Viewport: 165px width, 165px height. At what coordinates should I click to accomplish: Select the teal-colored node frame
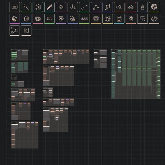(x=20, y=68)
